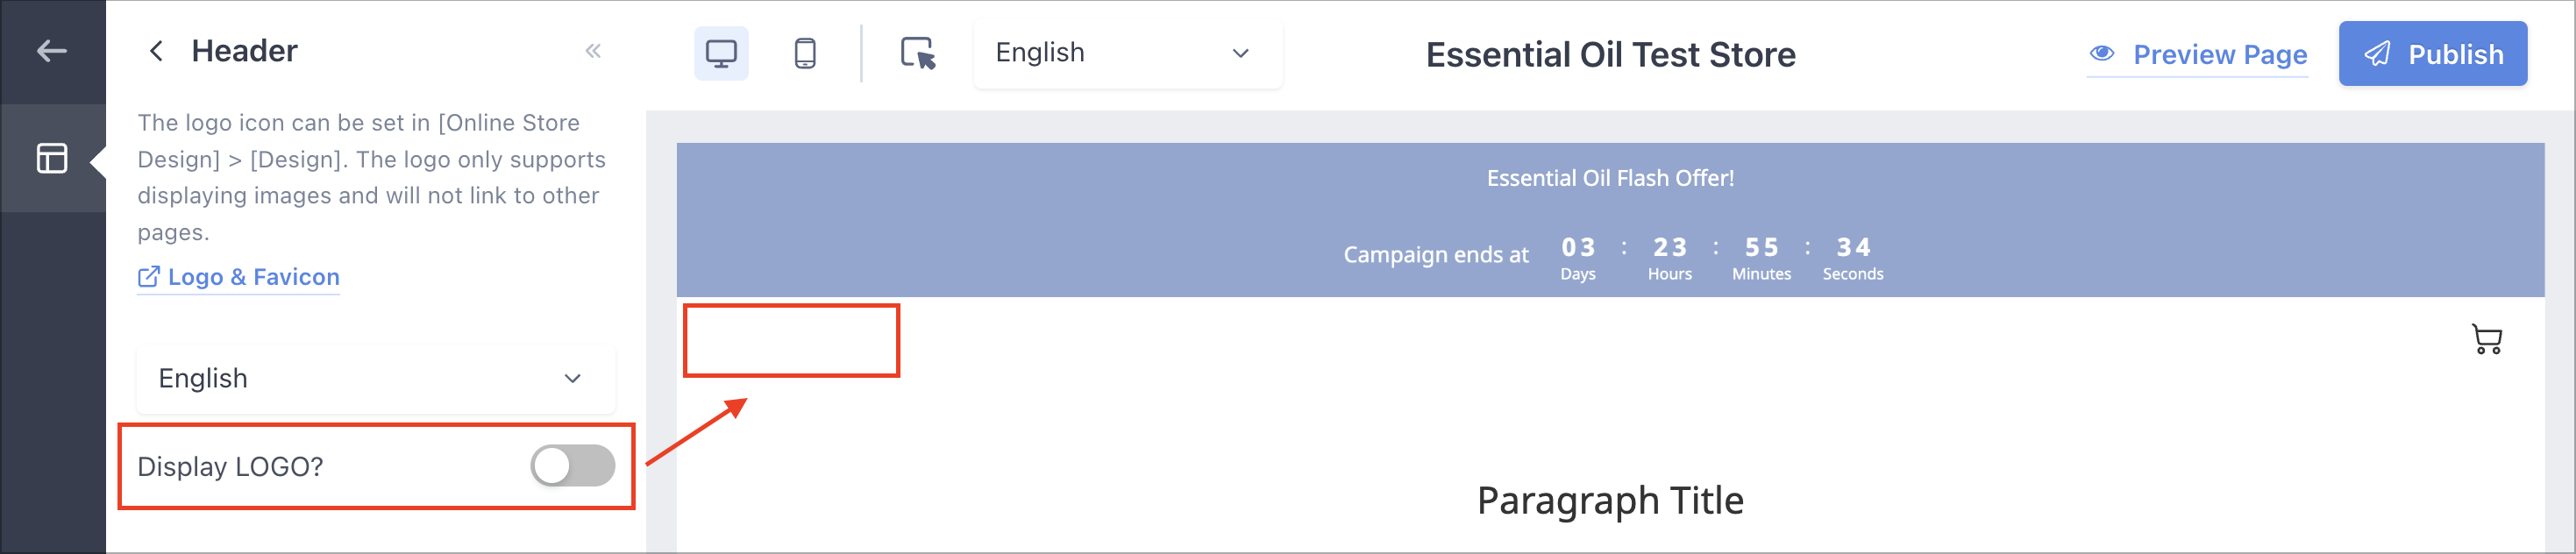Go back using the Header chevron

[156, 51]
